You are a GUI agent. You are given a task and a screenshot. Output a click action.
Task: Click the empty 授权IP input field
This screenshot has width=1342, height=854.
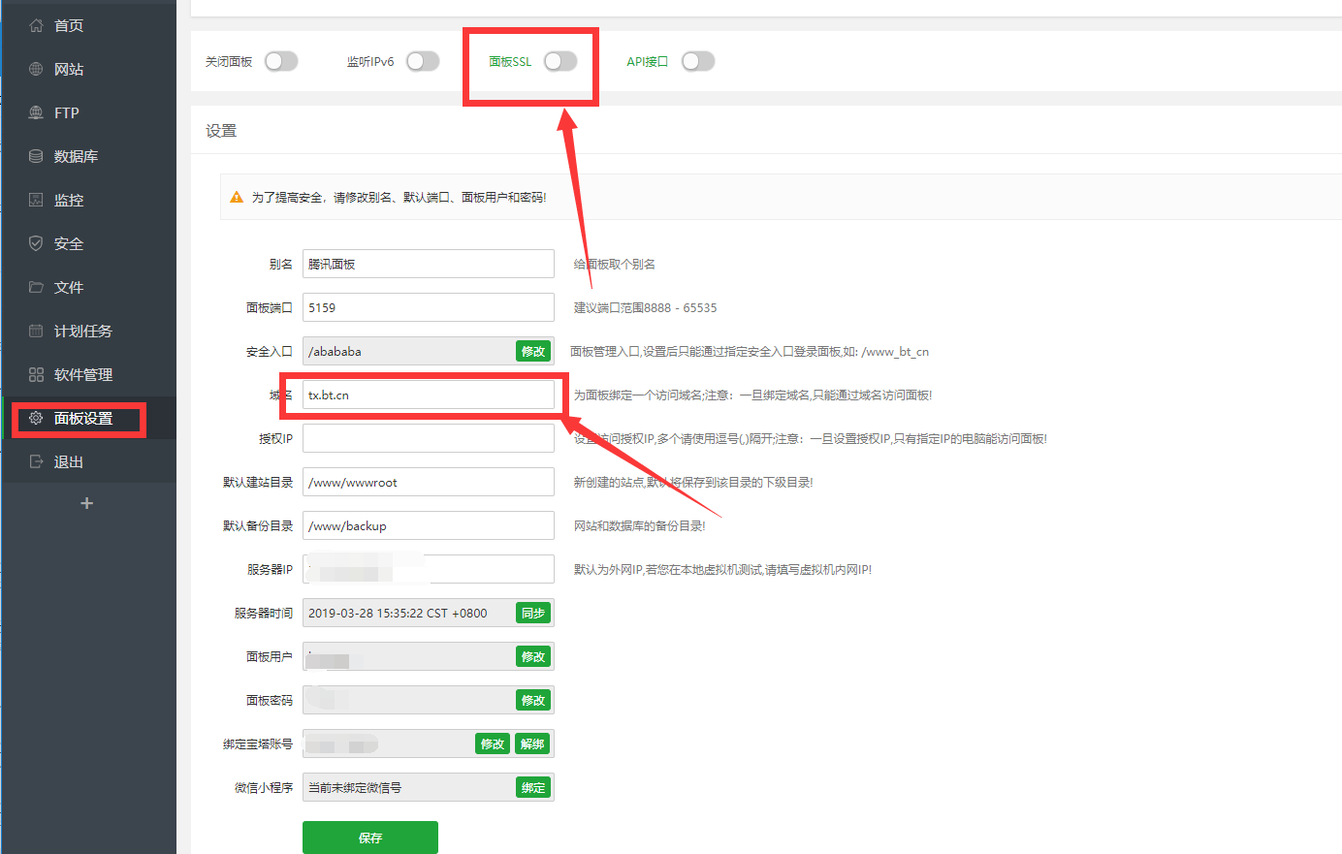[429, 438]
